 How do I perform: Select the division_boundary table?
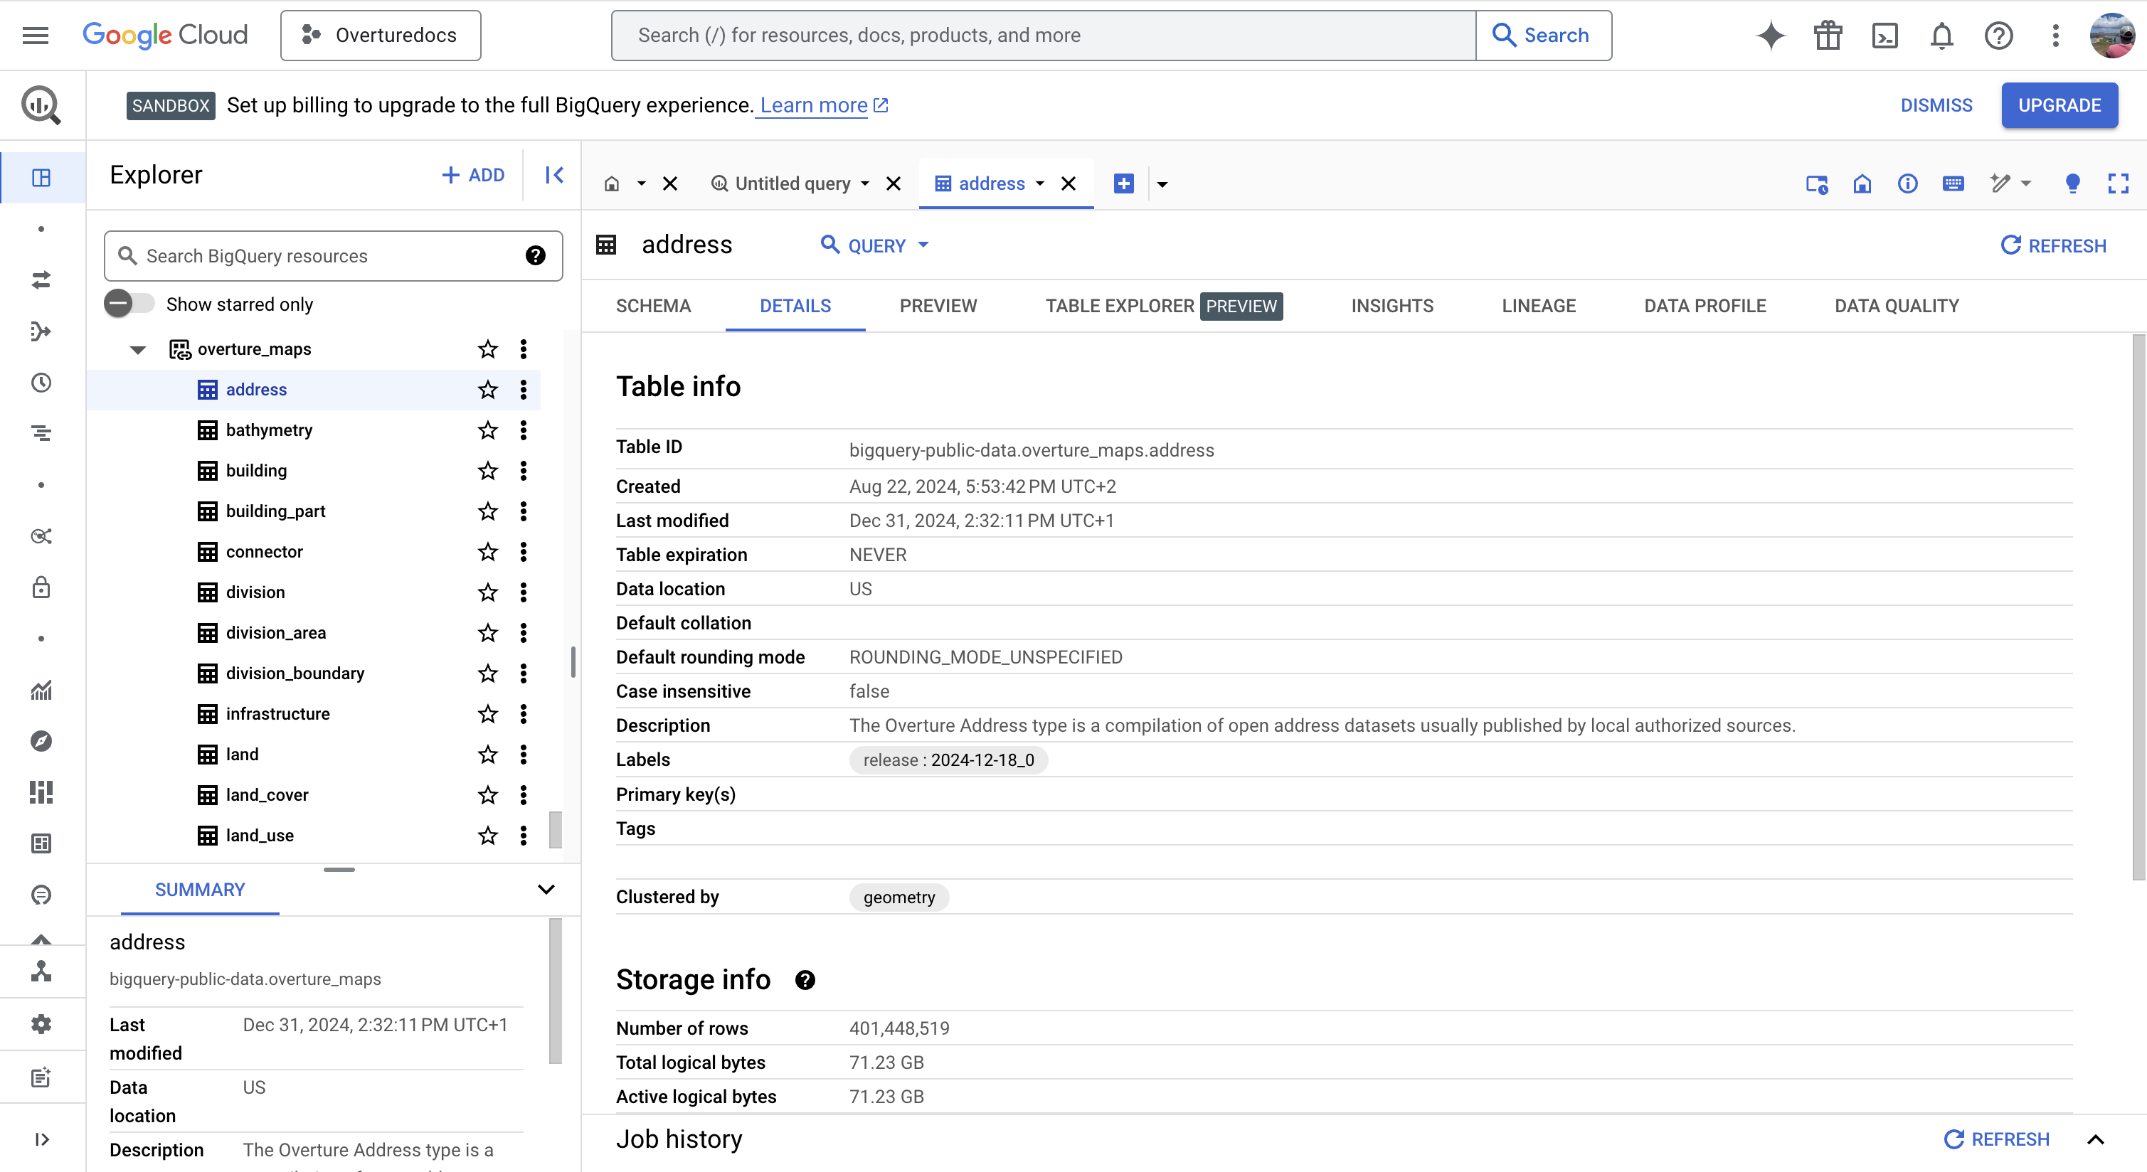click(295, 673)
